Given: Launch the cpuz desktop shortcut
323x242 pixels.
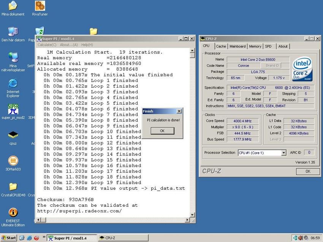Looking at the screenshot, I should (13, 137).
